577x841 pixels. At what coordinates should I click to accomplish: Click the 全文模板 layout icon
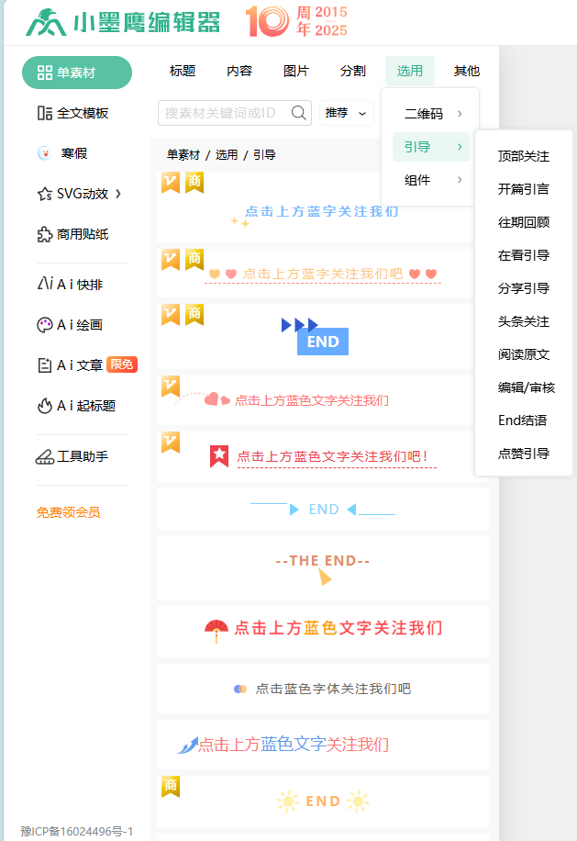tap(44, 113)
